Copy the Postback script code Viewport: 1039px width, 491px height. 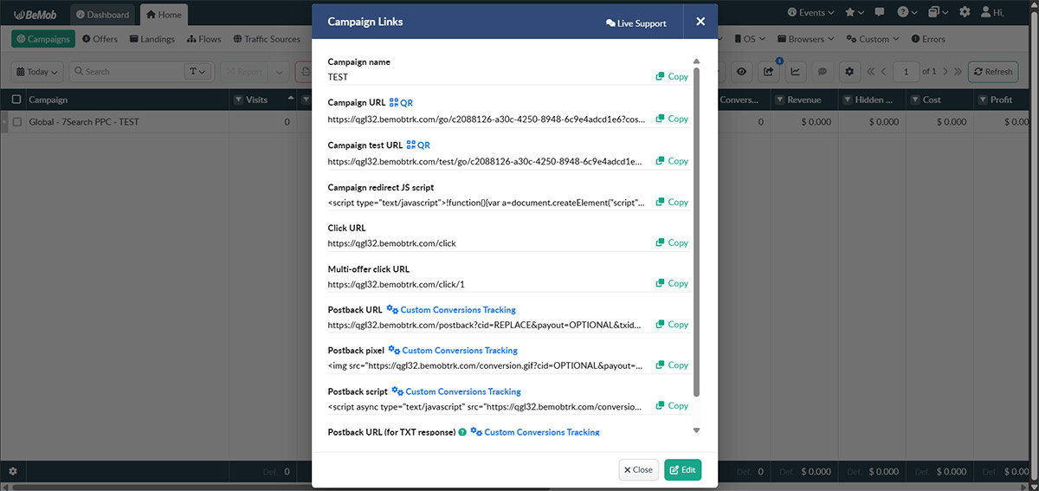click(x=672, y=406)
